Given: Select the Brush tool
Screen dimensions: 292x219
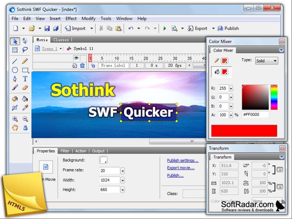Looking at the screenshot, I should [15, 87].
